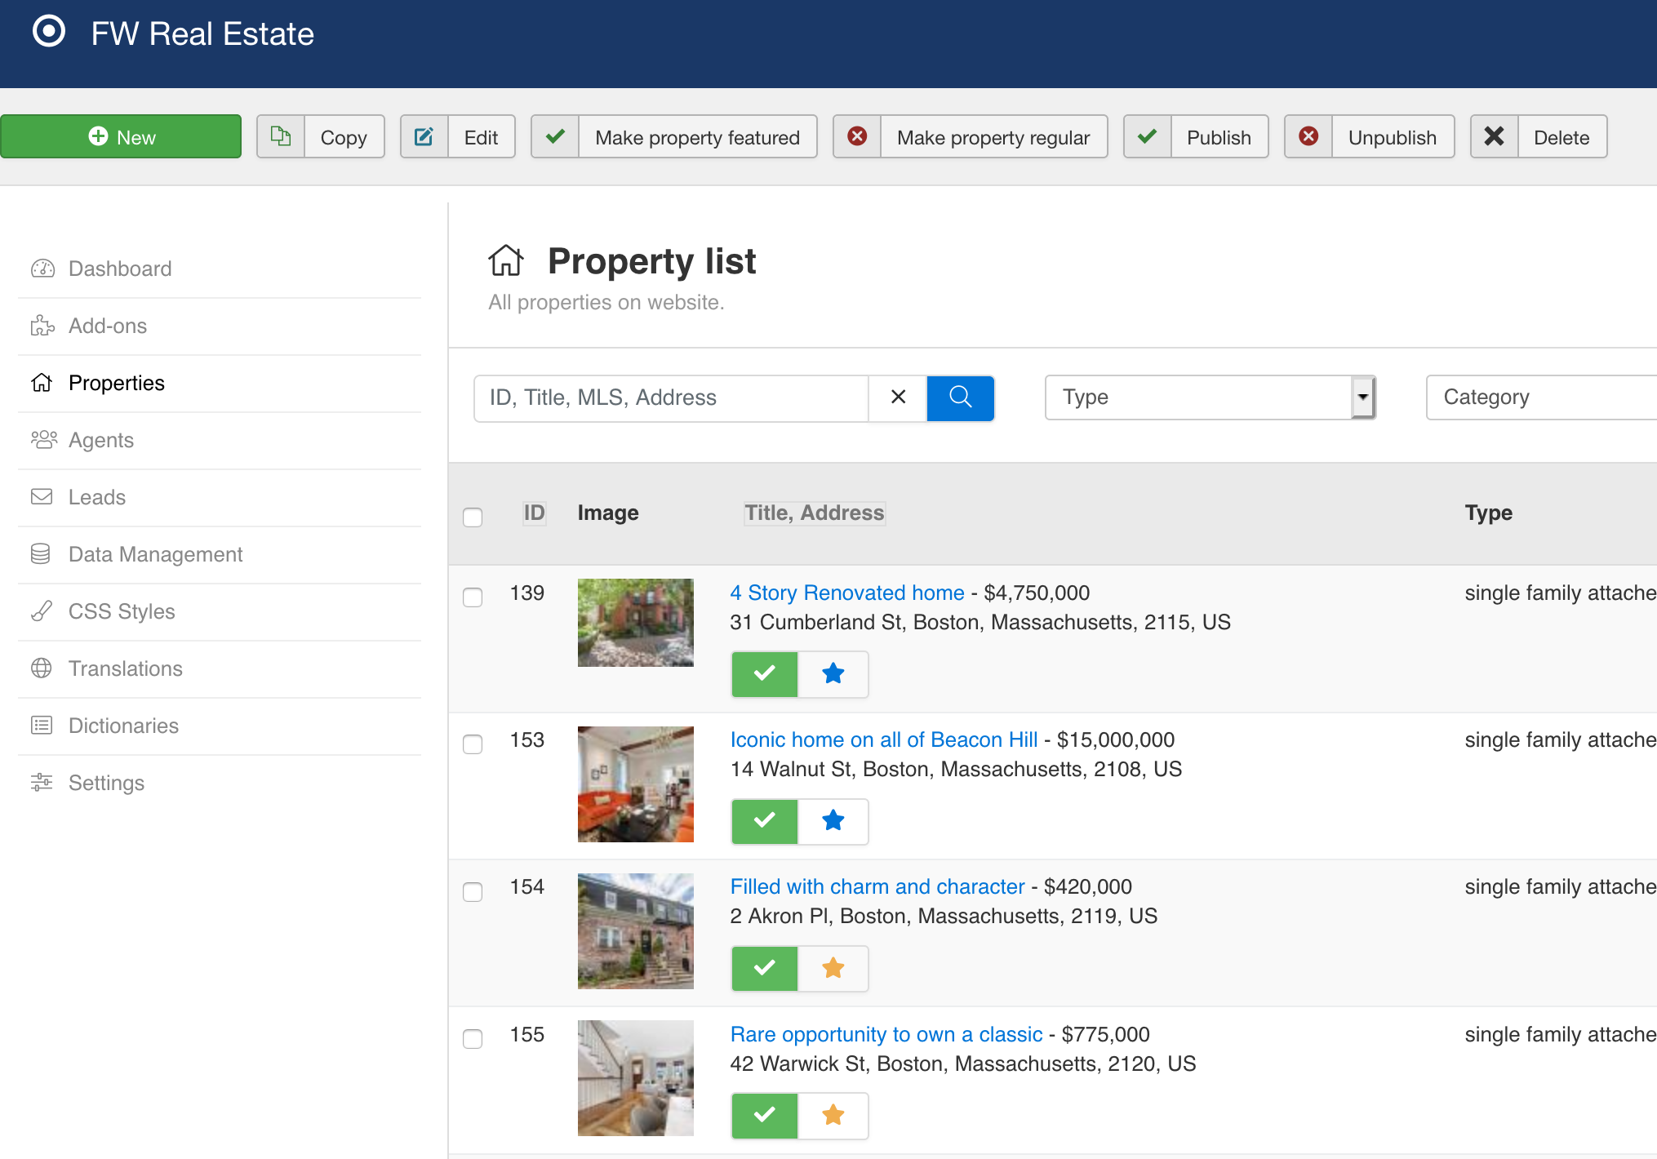Open the Type filter dropdown
This screenshot has width=1657, height=1159.
[1210, 397]
